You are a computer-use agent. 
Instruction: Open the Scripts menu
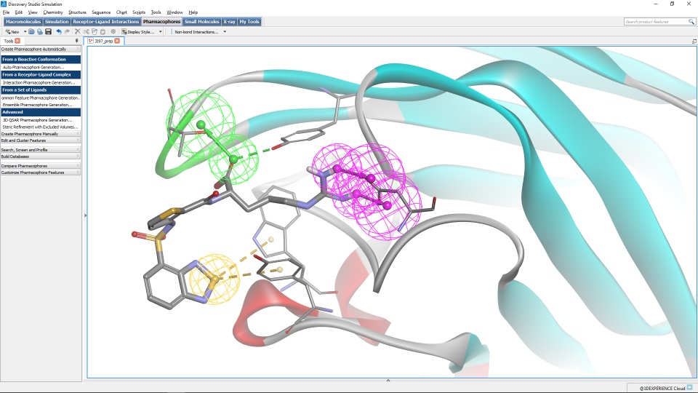point(139,12)
